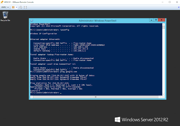Close the VMware Remote Console window
Screen dimensions: 180x126
click(177, 2)
